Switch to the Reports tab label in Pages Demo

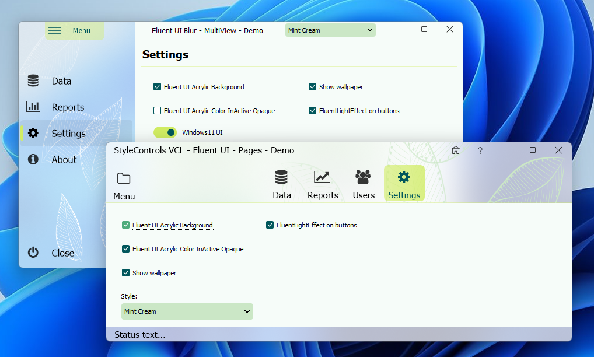[x=323, y=195]
